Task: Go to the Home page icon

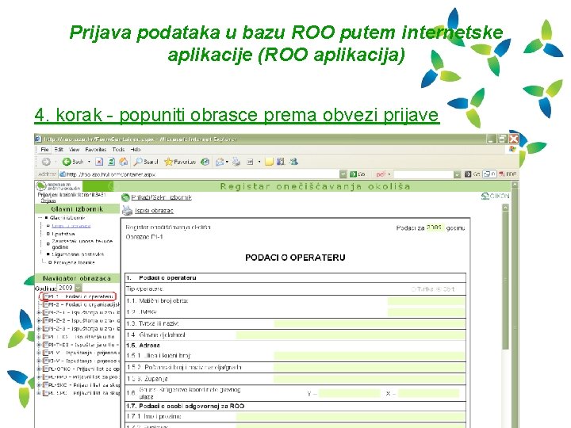Action: click(x=124, y=162)
